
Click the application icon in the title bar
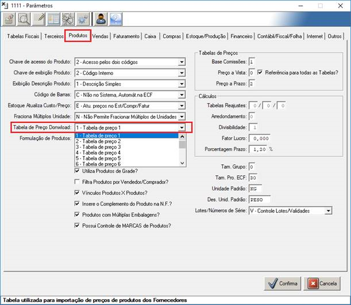[x=5, y=5]
